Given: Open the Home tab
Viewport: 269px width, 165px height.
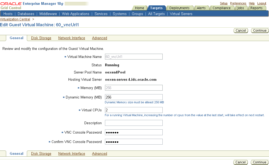Looking at the screenshot, I should [140, 8].
